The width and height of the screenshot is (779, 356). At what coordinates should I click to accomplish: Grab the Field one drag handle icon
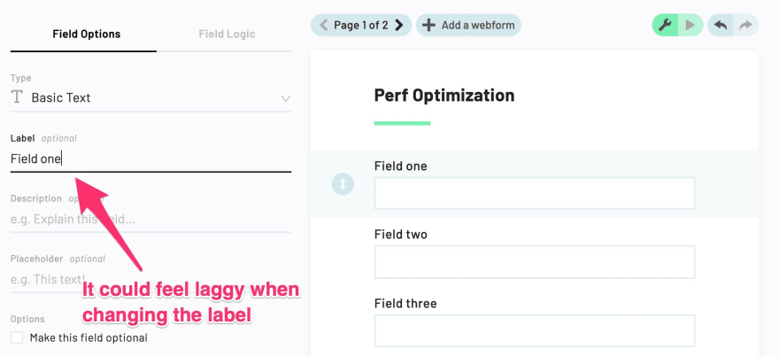tap(343, 184)
